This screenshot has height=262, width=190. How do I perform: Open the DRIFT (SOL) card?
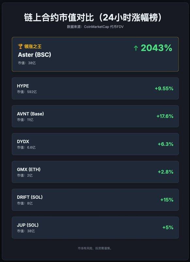95,200
